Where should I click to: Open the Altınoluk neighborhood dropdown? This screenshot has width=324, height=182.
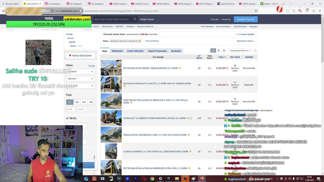click(x=80, y=86)
